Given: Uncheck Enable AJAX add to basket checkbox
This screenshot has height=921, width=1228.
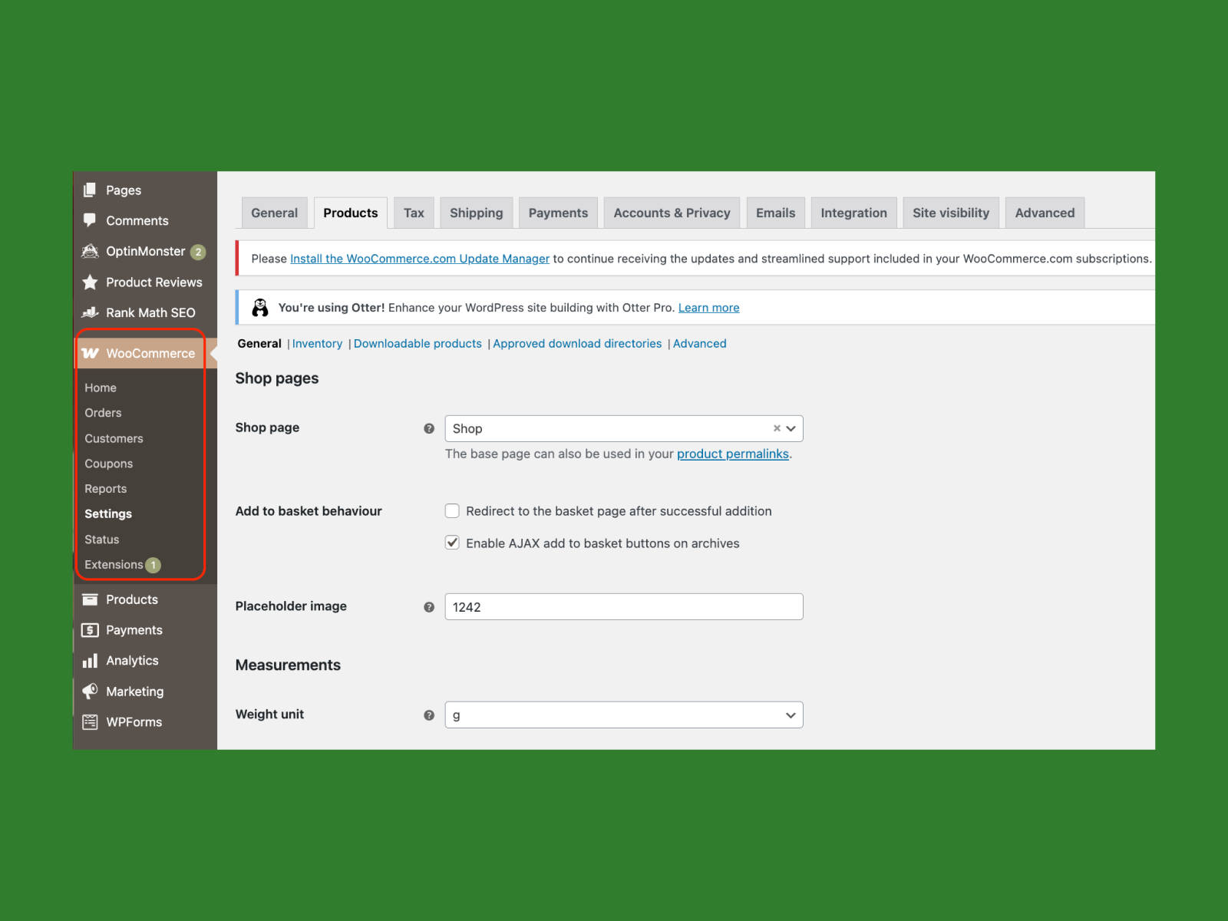Looking at the screenshot, I should [452, 543].
